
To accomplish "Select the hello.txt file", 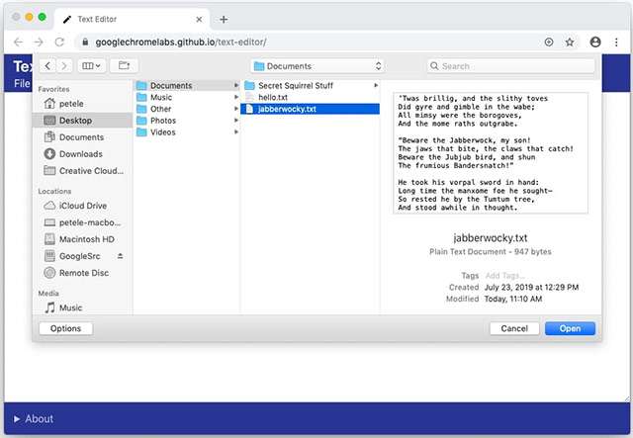I will point(310,97).
